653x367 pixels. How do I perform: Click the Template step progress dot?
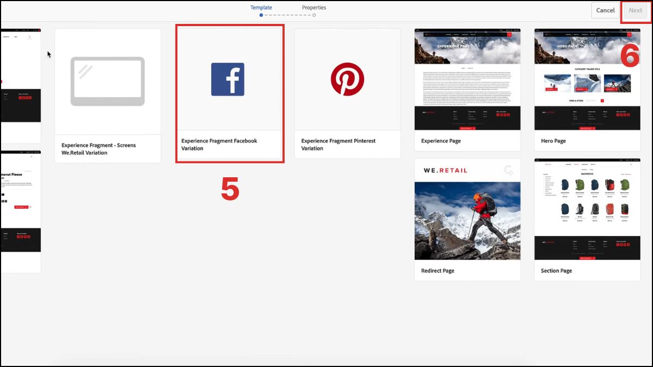coord(261,15)
